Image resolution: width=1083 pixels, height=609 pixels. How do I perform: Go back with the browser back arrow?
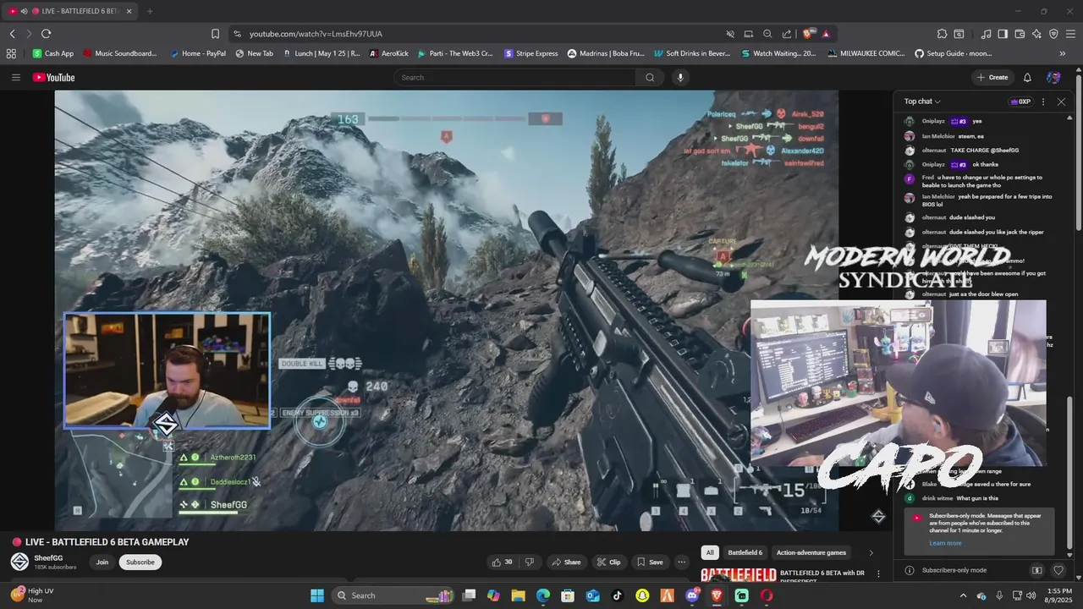tap(12, 34)
